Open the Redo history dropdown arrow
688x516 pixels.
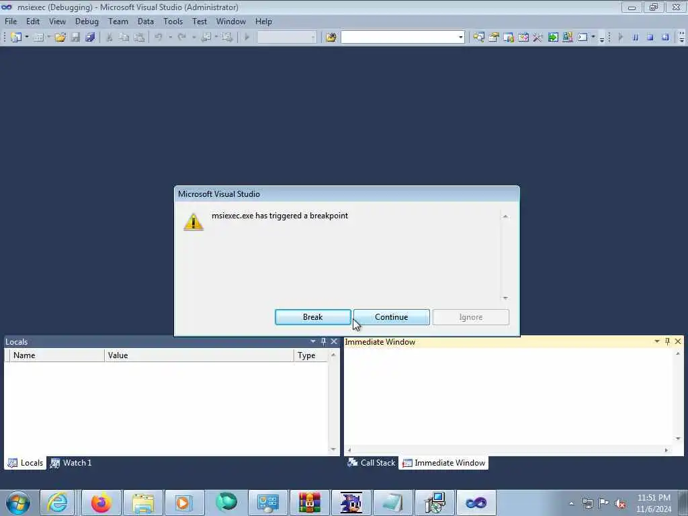pyautogui.click(x=193, y=38)
